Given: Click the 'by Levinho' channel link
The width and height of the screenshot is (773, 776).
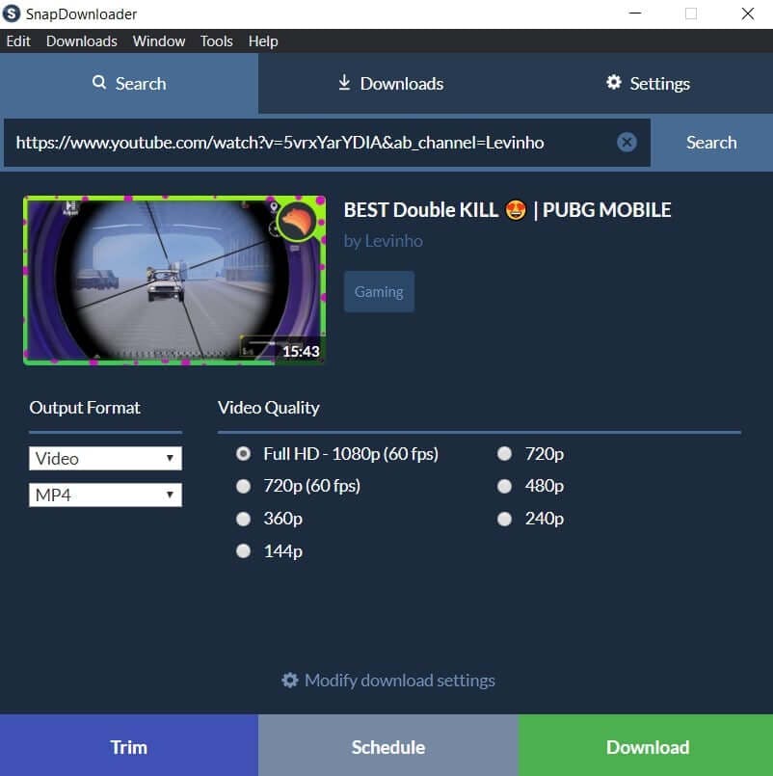Looking at the screenshot, I should tap(383, 241).
